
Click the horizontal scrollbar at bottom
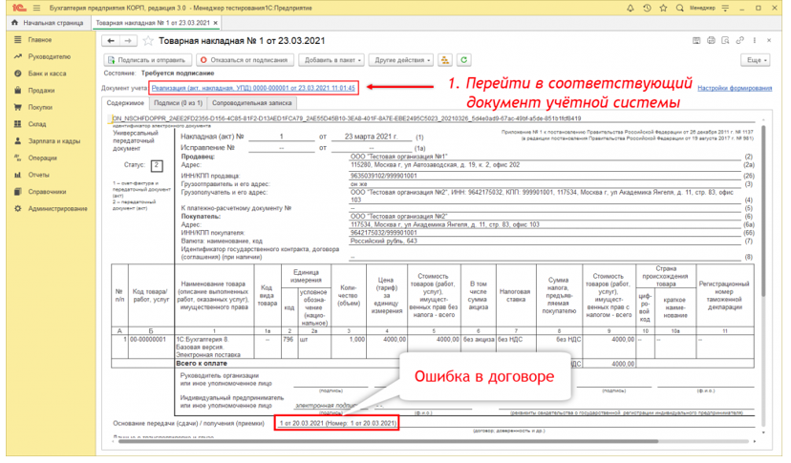pyautogui.click(x=388, y=441)
